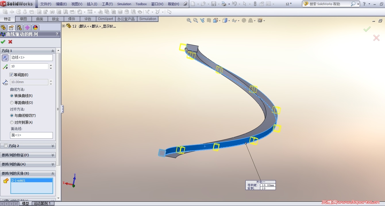Open the 插入(I) menu

pyautogui.click(x=92, y=4)
